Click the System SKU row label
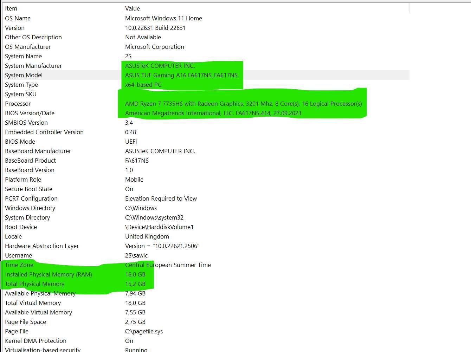 pos(21,94)
